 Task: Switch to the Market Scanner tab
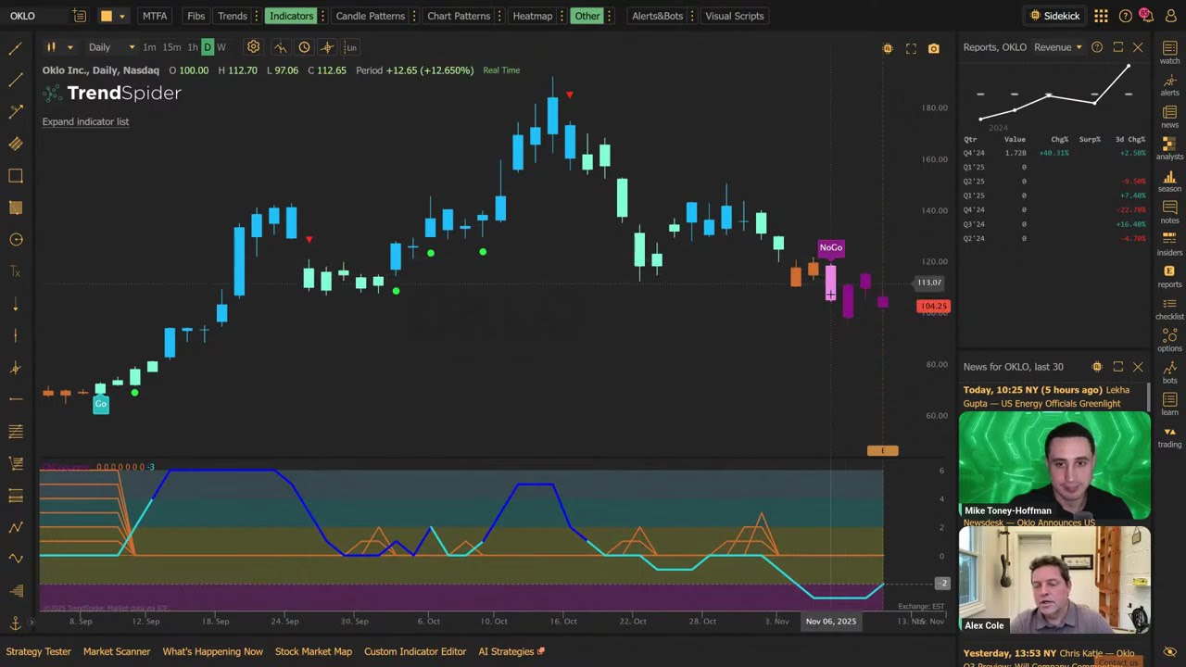pos(117,651)
